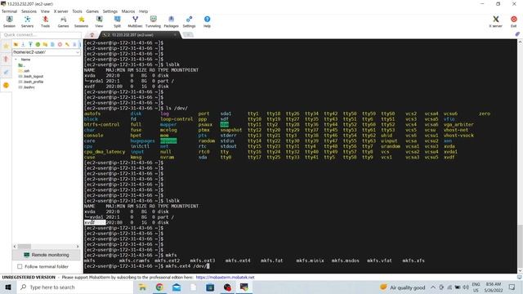
Task: Open the mobaxterm.mobatek.net link
Action: coord(226,278)
